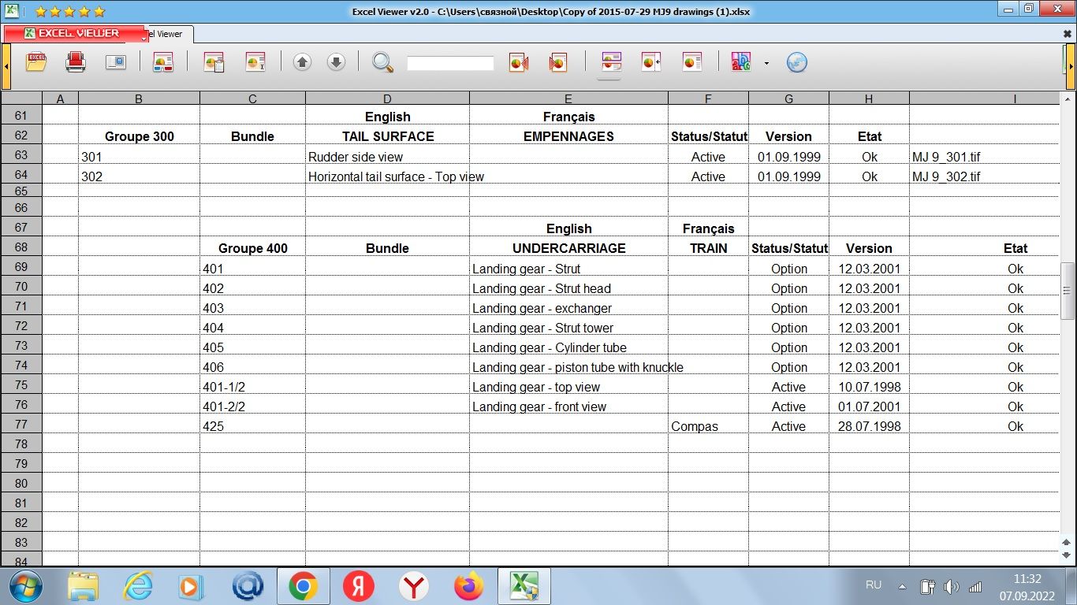Click the magnifying glass search icon
1077x605 pixels.
point(382,62)
